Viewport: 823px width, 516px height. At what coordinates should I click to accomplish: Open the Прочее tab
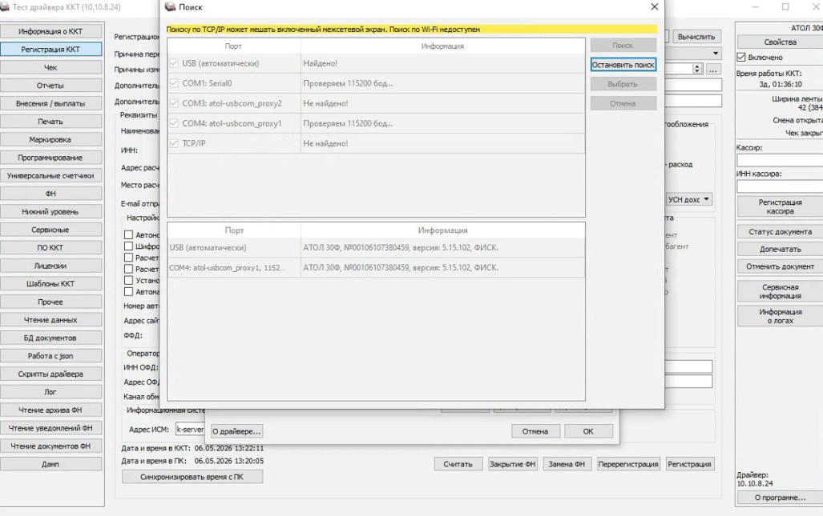pos(51,302)
